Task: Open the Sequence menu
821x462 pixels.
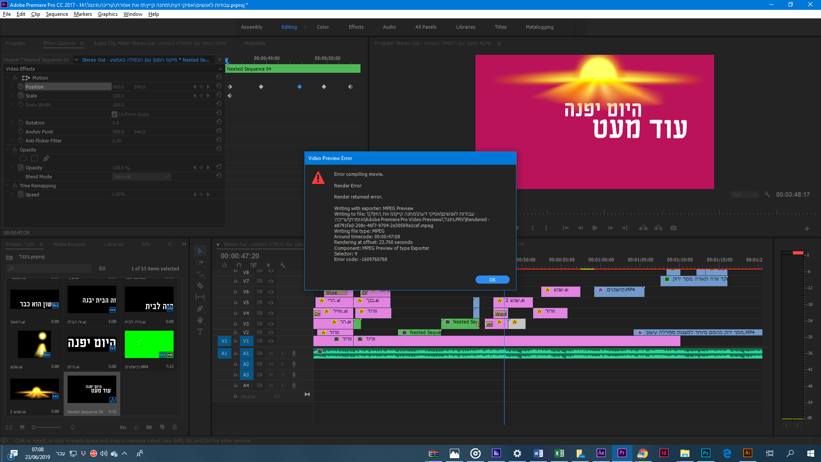Action: 57,14
